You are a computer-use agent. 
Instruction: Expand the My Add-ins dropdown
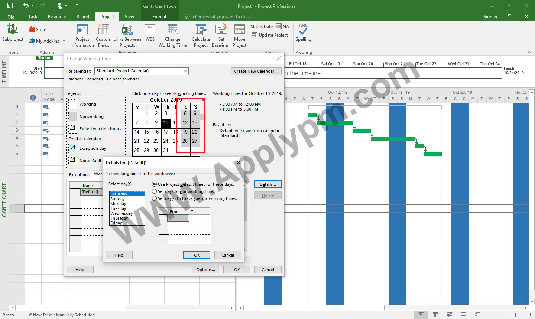pos(64,41)
